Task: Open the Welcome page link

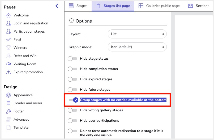Action: point(21,15)
